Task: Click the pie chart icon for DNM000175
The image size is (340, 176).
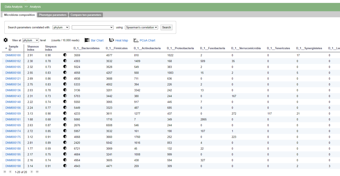Action: 65,137
